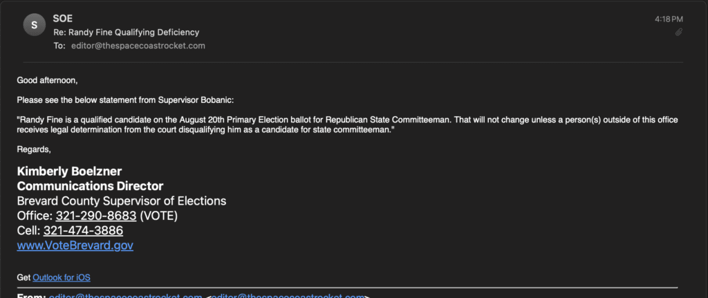Click first editor email in the From line

125,296
